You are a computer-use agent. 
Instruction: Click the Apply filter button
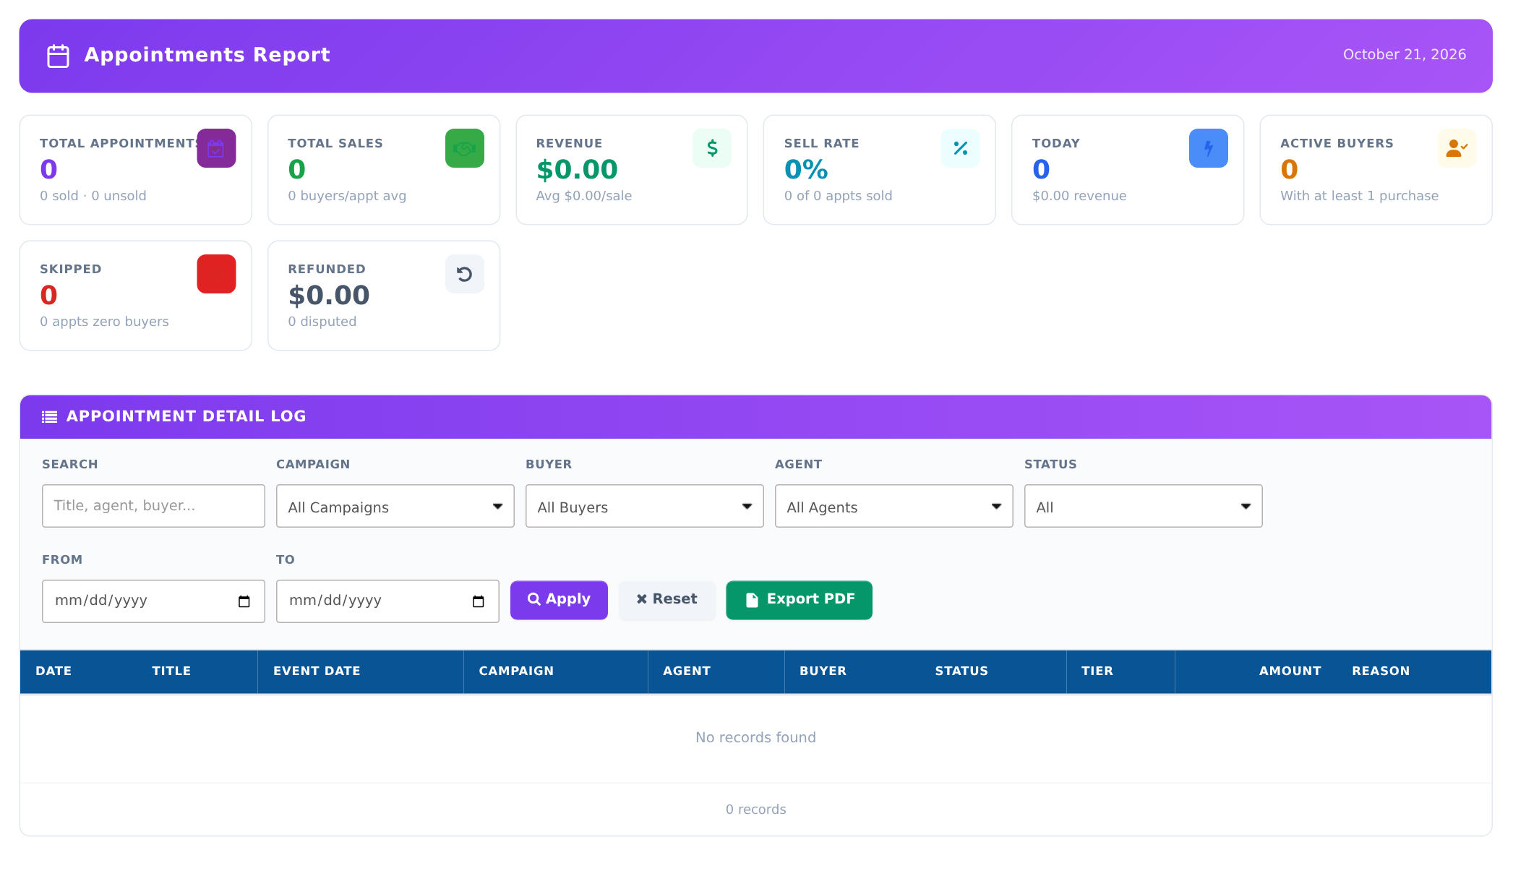click(x=559, y=600)
